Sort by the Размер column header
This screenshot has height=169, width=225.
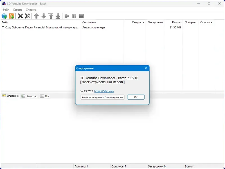(173, 22)
